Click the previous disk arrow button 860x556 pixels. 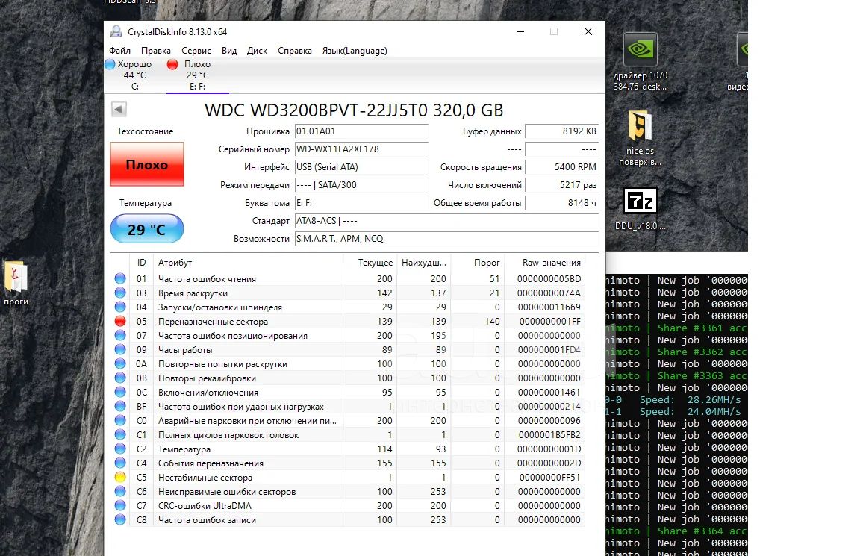(x=119, y=109)
